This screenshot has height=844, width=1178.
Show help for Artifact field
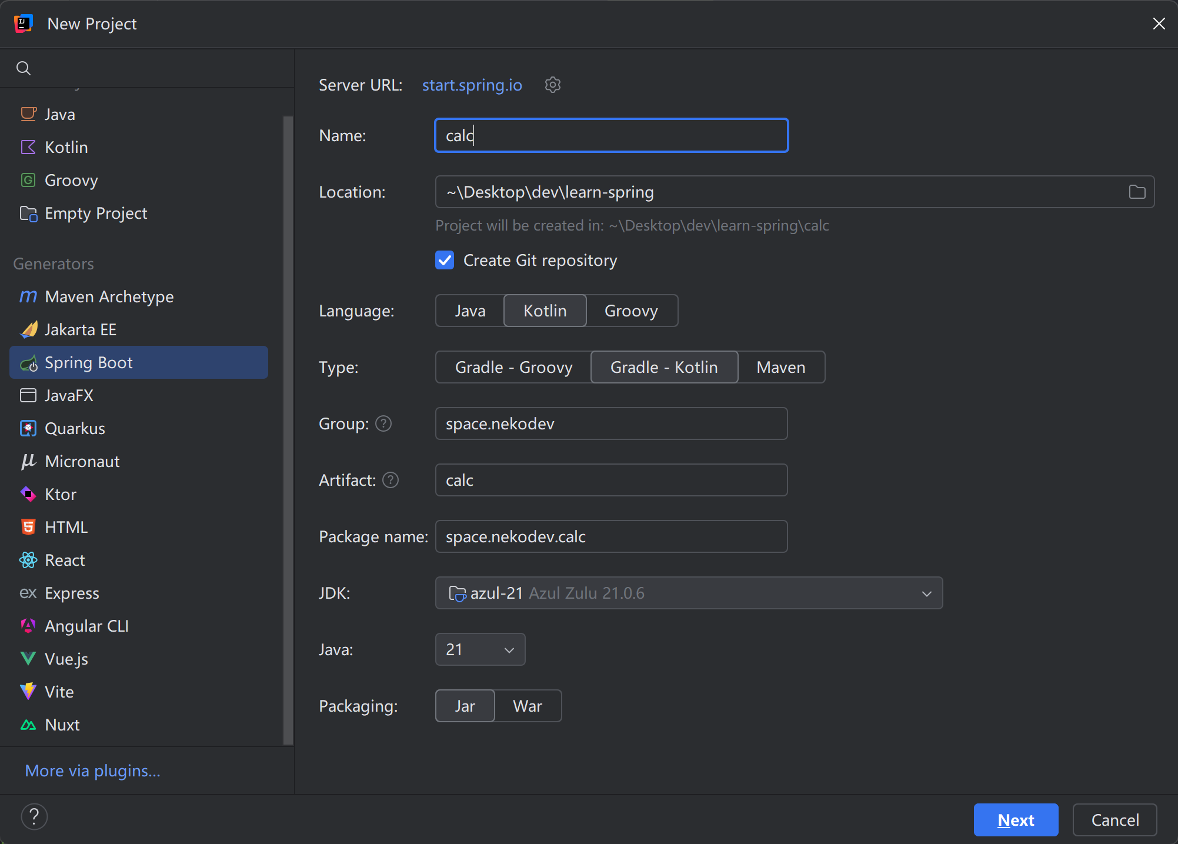coord(391,480)
